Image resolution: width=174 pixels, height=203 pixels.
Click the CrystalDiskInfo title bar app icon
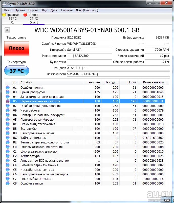pos(4,4)
